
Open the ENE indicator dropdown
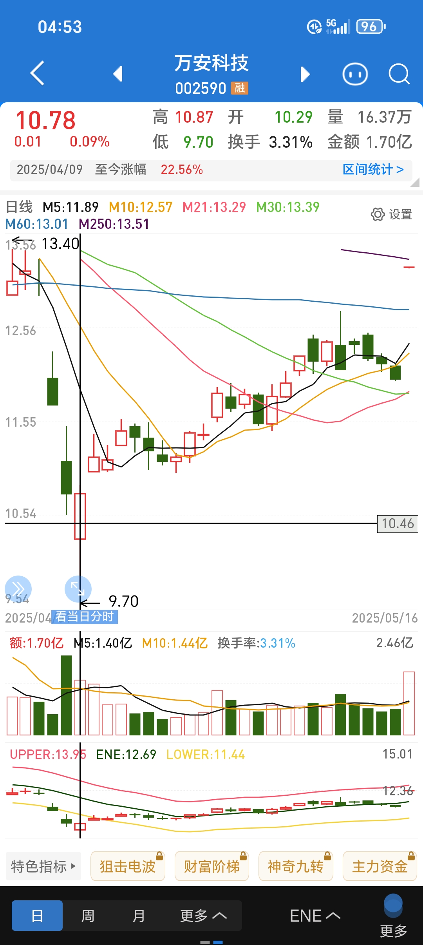(x=315, y=916)
